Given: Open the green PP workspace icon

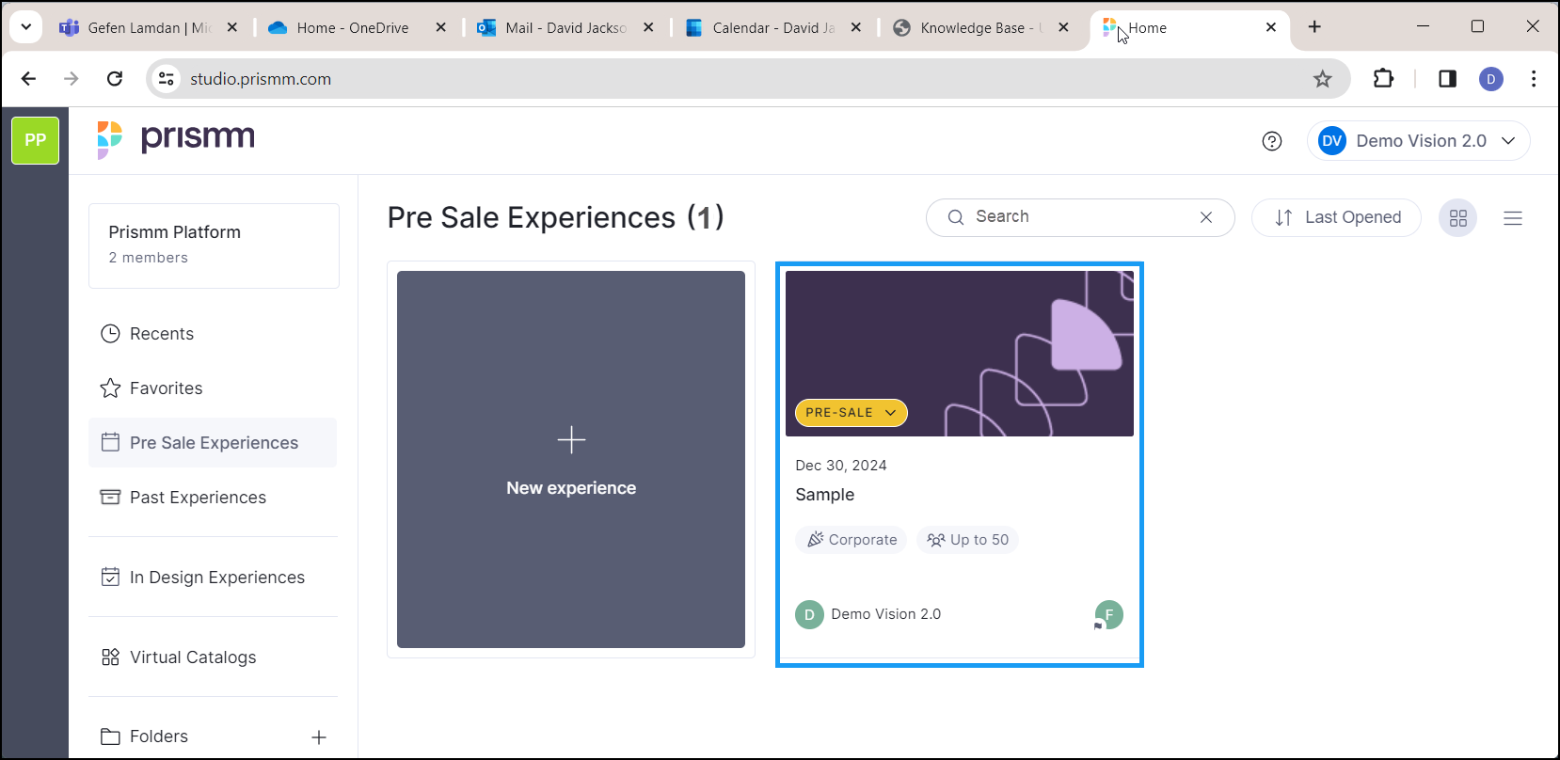Looking at the screenshot, I should coord(36,140).
